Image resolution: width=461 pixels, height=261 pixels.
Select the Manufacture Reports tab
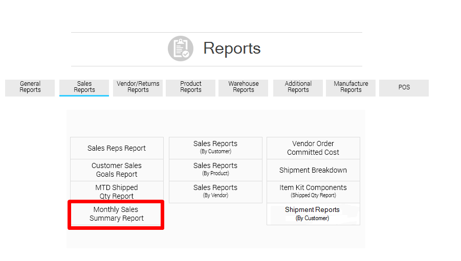[351, 87]
